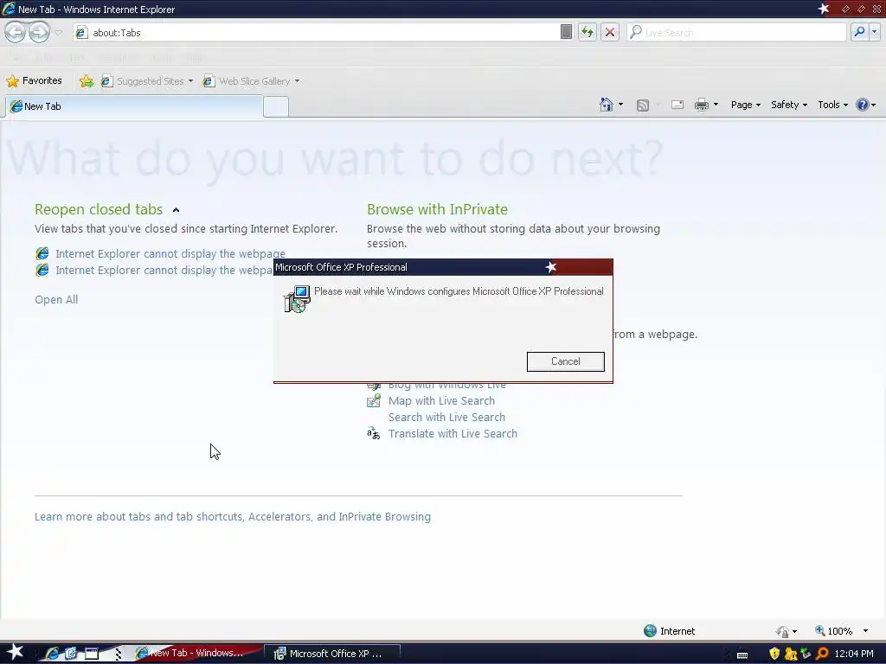Open the Tools menu

[x=832, y=105]
